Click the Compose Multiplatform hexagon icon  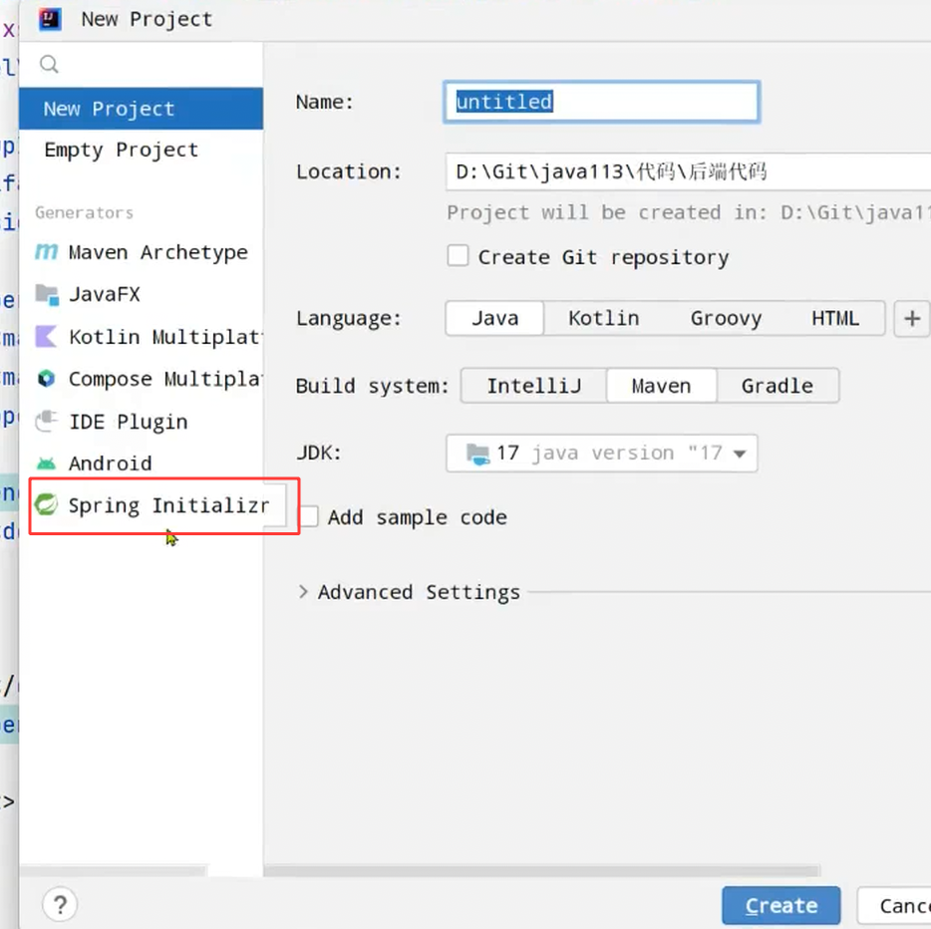click(46, 379)
